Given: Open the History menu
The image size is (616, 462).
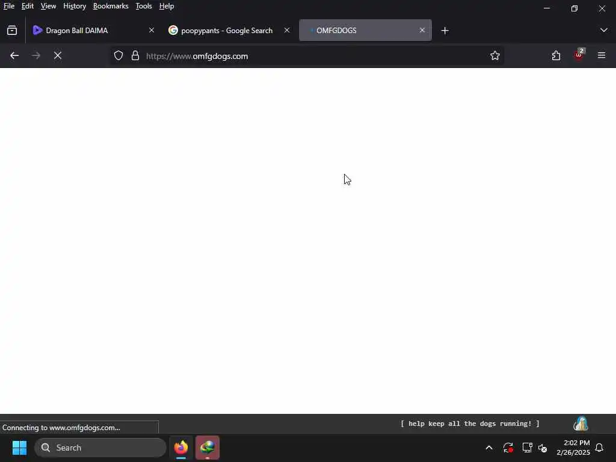Looking at the screenshot, I should point(75,6).
